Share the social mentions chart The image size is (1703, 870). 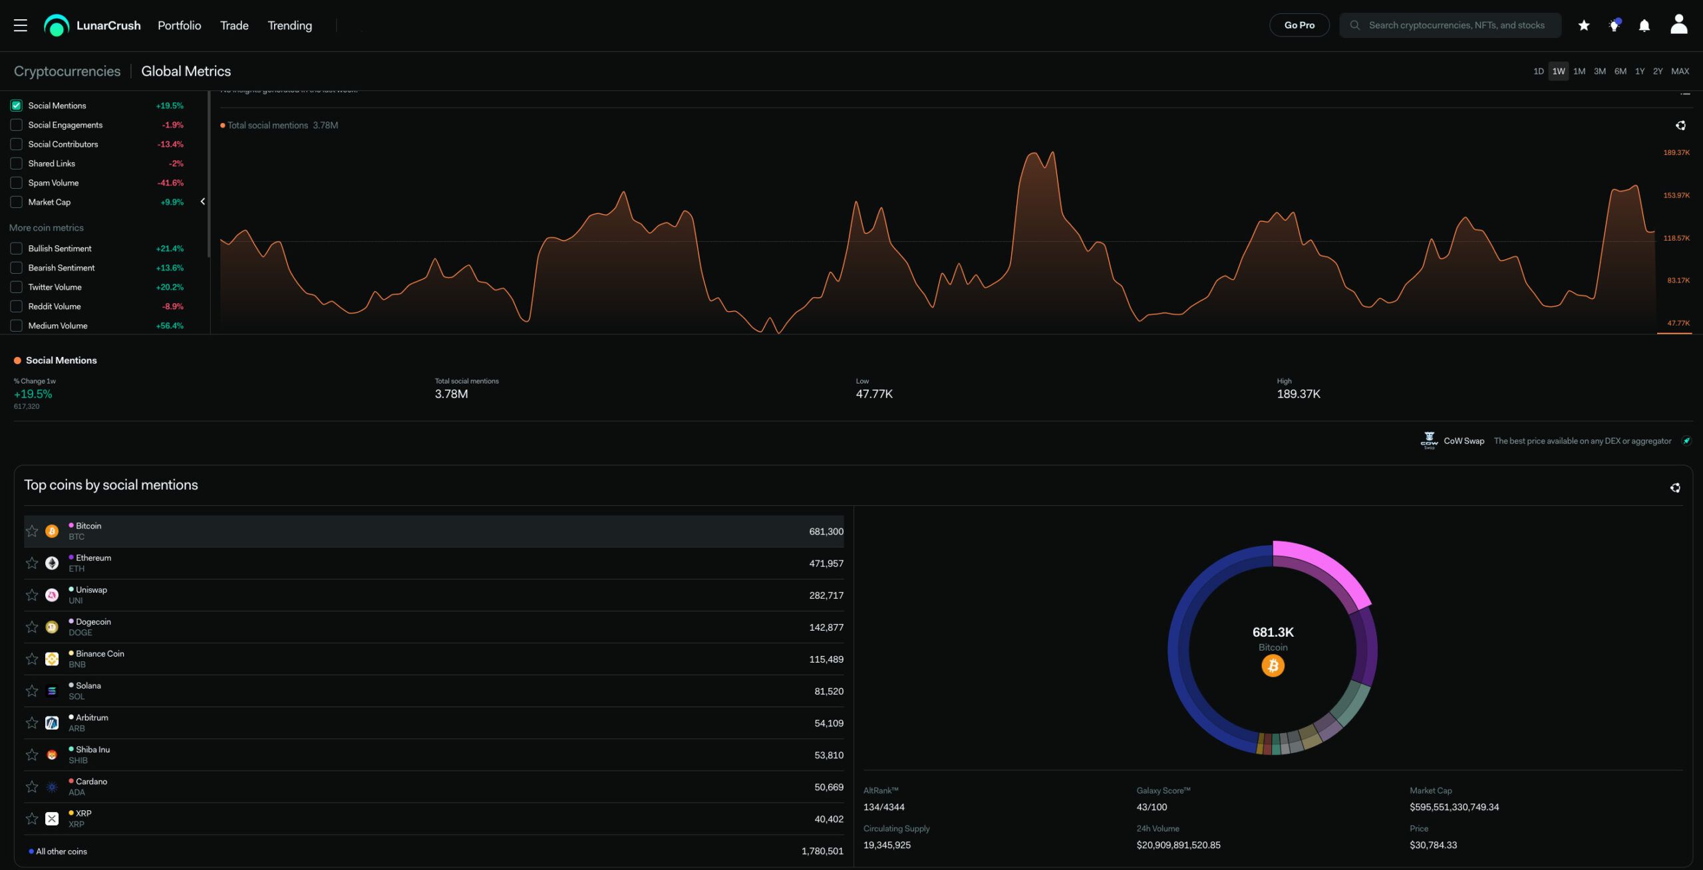tap(1680, 125)
